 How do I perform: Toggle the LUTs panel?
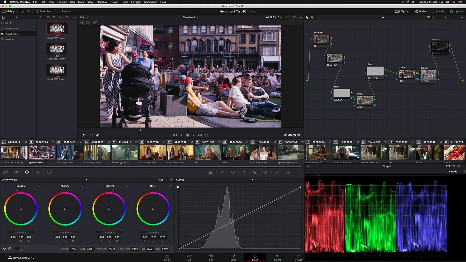click(25, 11)
